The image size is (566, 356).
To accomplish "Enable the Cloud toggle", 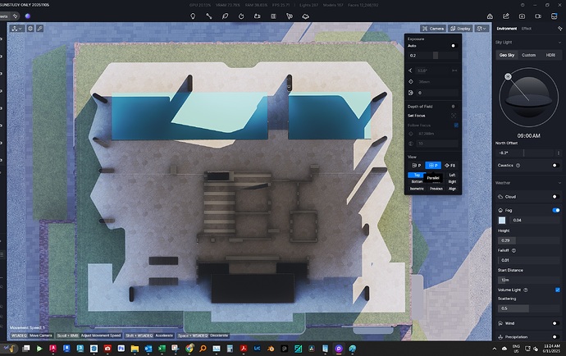I will (556, 197).
